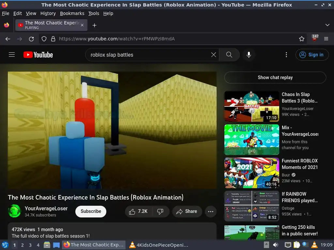Screen dimensions: 334x250
Task: Reload the current page
Action: (31, 39)
